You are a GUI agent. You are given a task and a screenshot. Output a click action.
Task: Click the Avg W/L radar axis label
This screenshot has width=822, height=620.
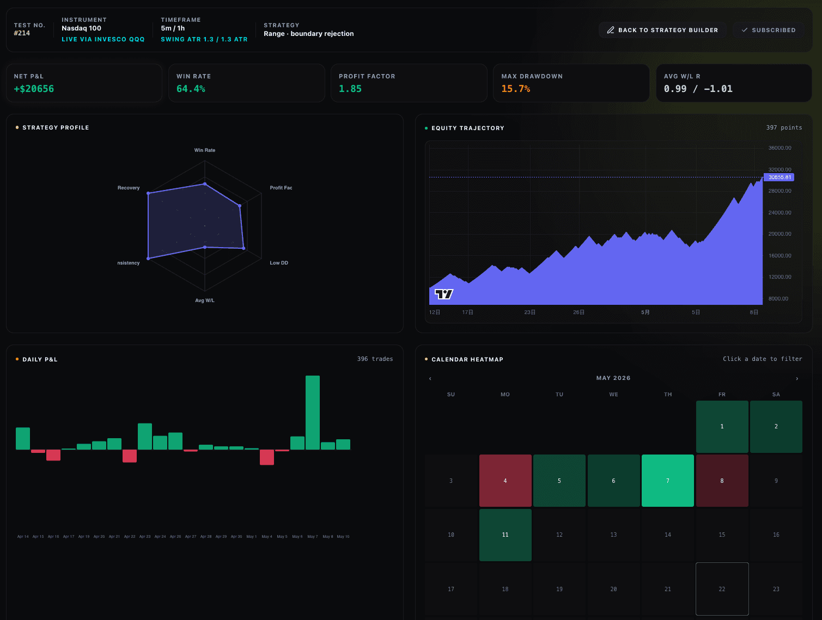pos(205,300)
